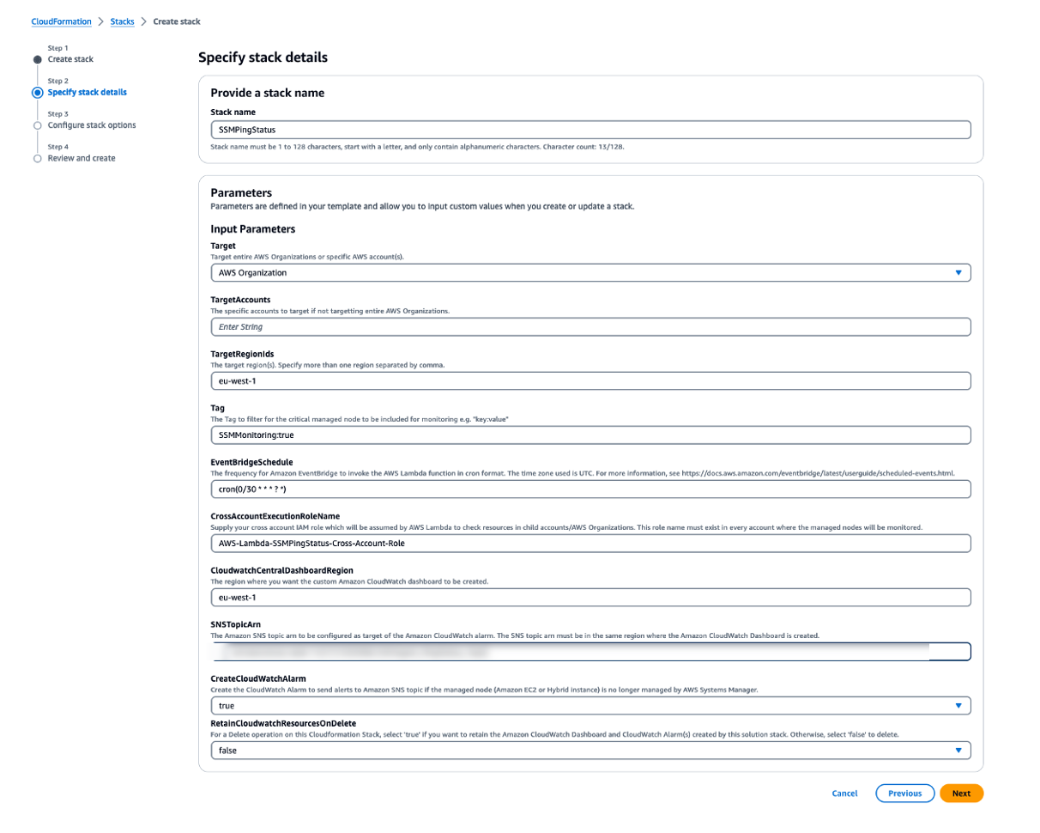Image resolution: width=1040 pixels, height=833 pixels.
Task: Select the CloudwatchCentralDashboardRegion input field
Action: [x=590, y=597]
